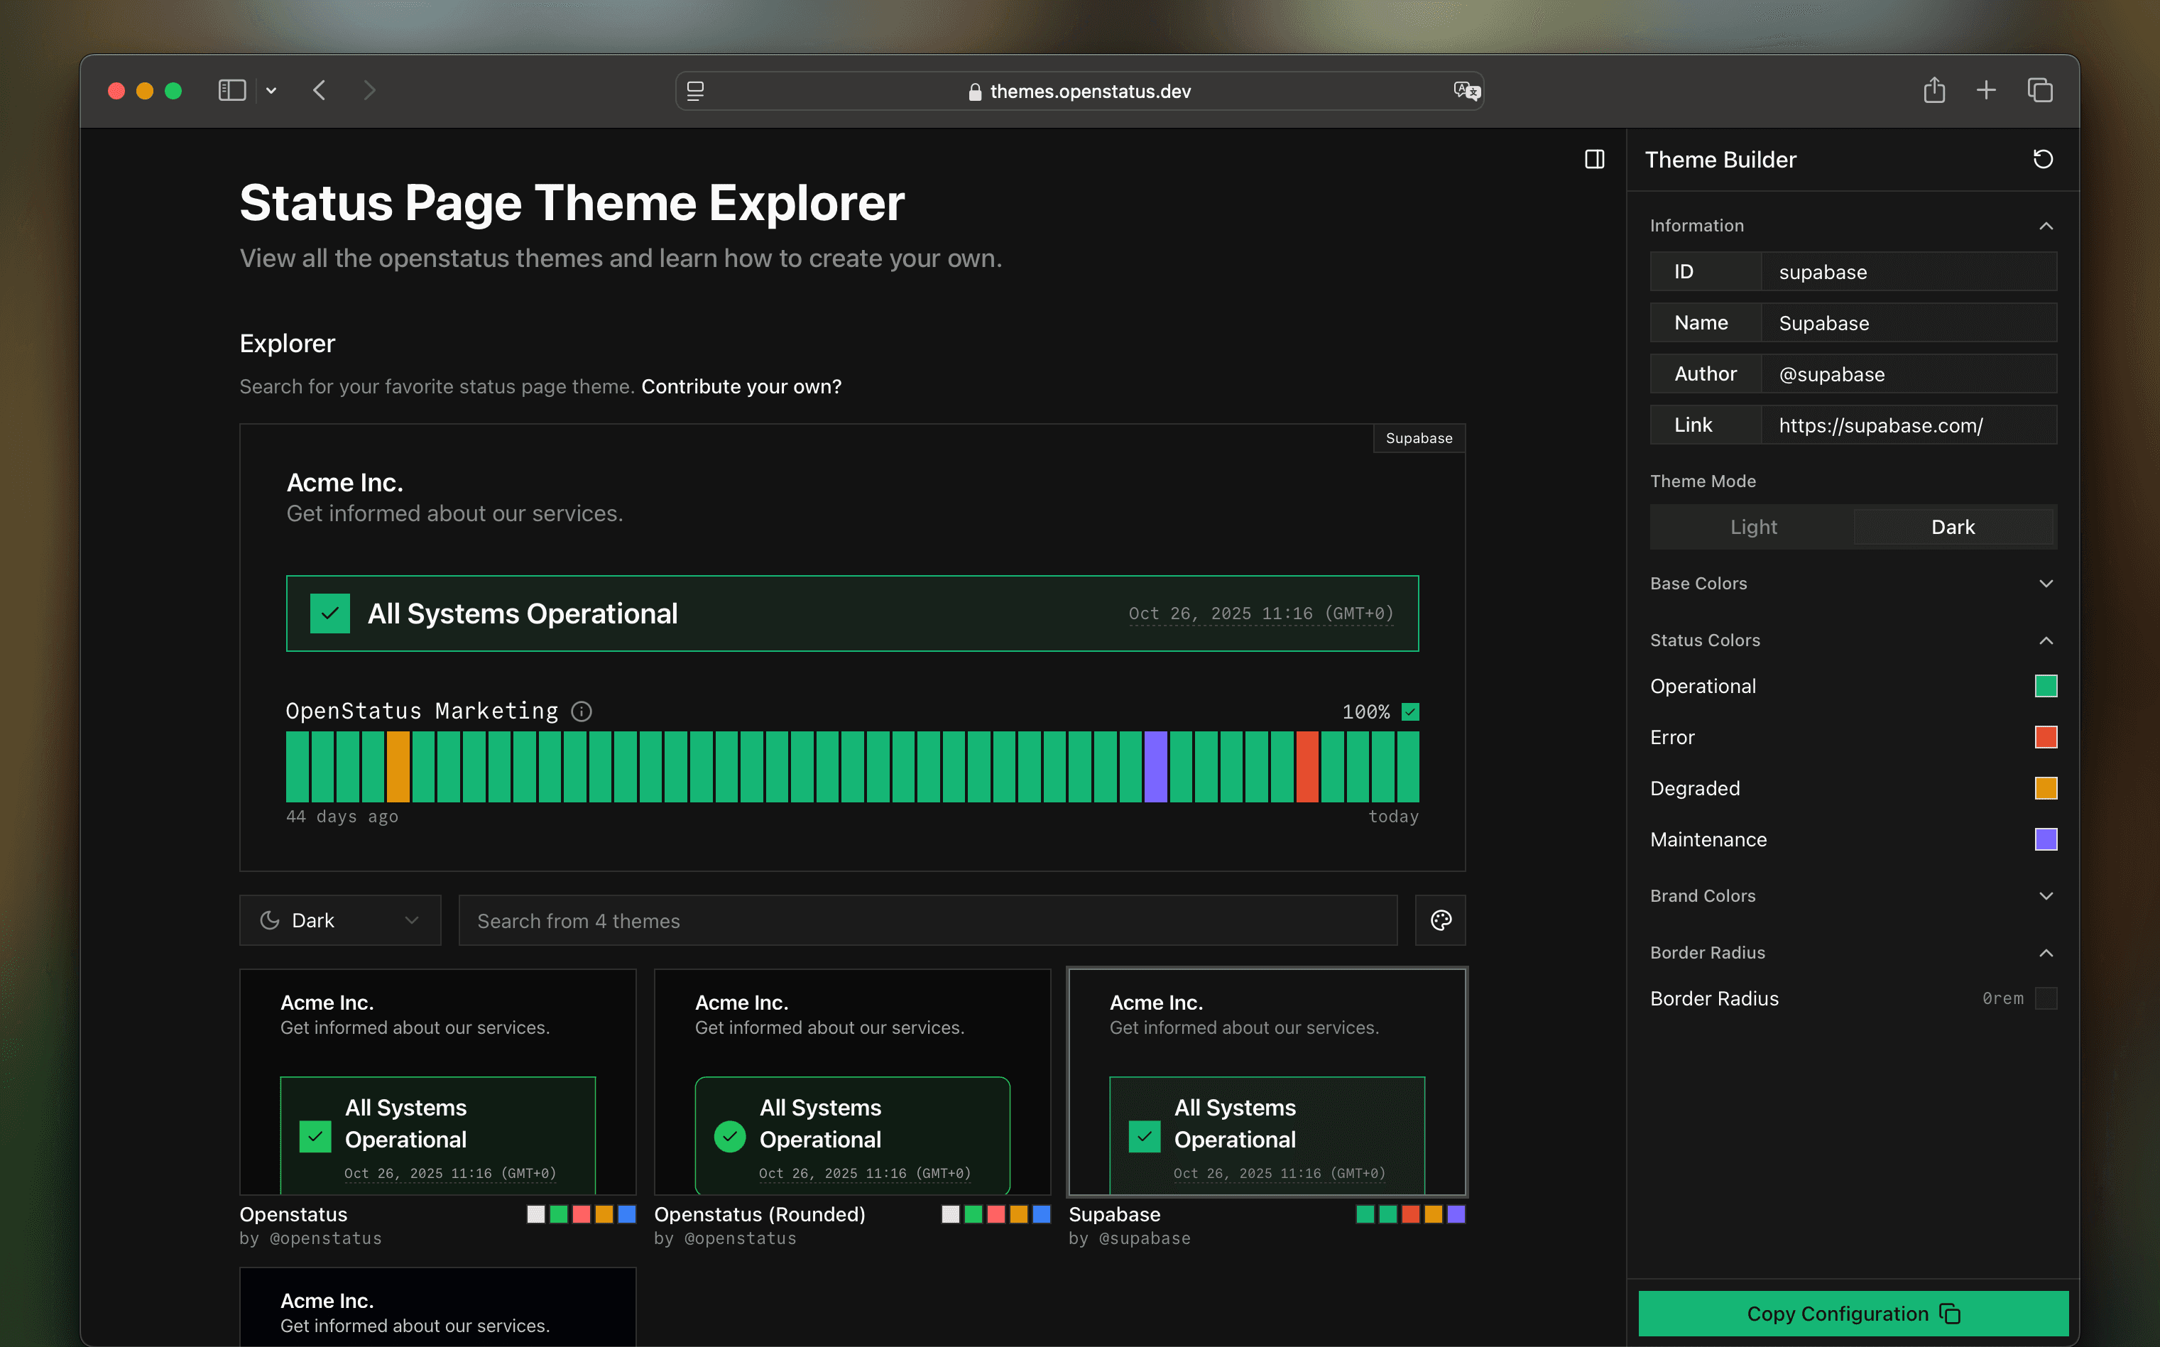Image resolution: width=2160 pixels, height=1347 pixels.
Task: Open the Dark mode dropdown in the explorer
Action: click(340, 920)
